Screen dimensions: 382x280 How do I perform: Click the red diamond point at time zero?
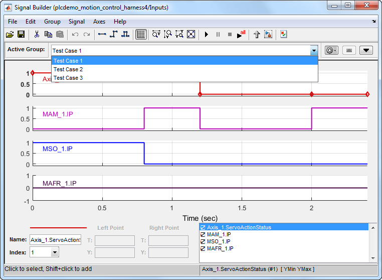tap(33, 73)
